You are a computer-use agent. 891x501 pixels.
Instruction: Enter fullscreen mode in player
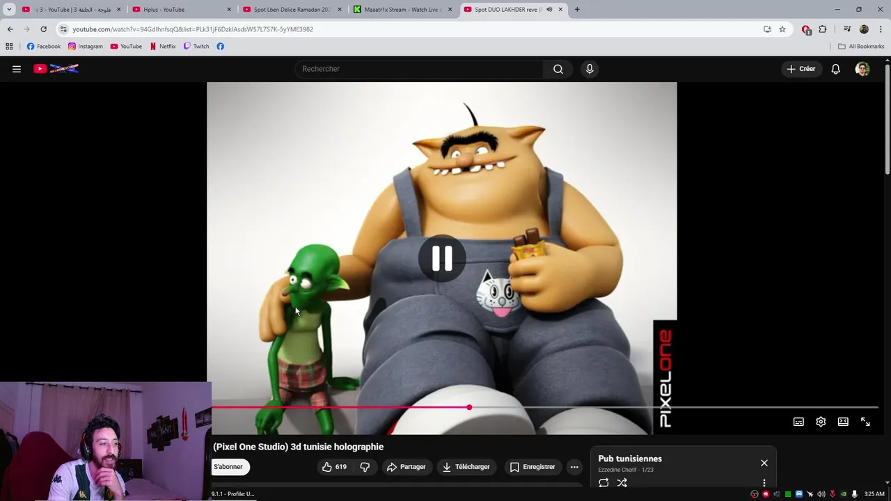point(865,422)
